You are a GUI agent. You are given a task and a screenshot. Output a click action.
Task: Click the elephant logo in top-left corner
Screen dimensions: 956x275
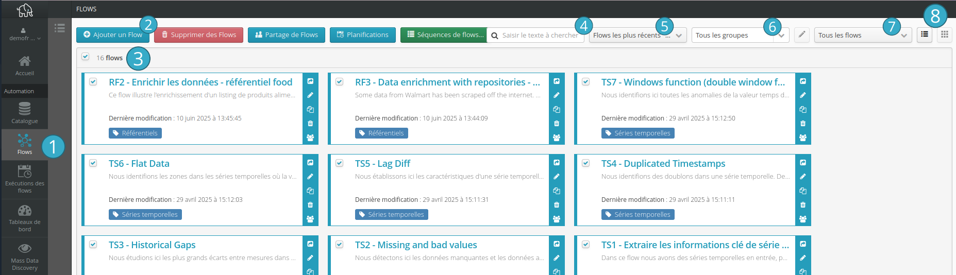coord(25,10)
